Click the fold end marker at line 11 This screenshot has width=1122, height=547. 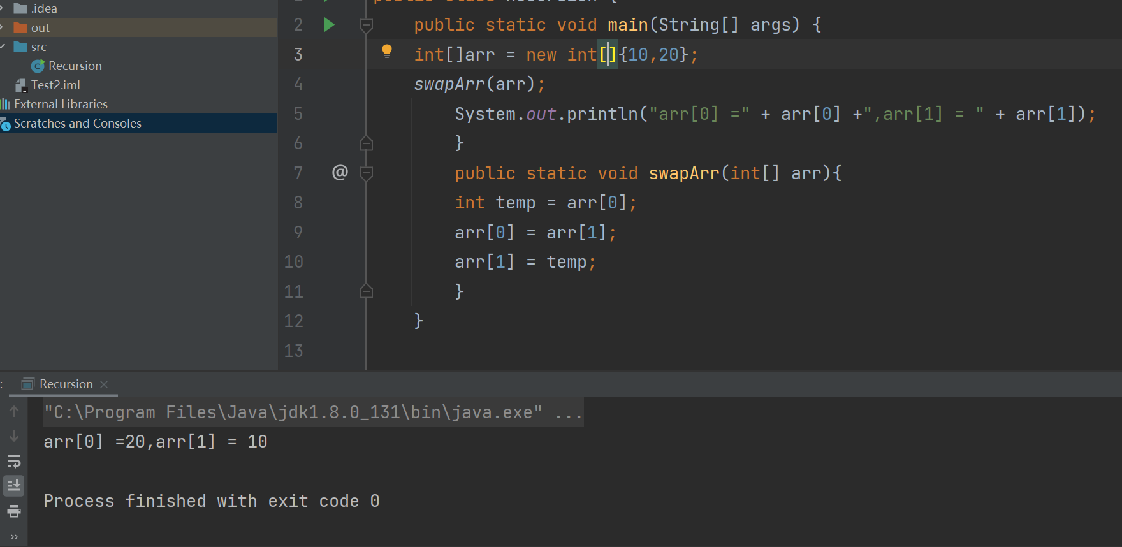(x=367, y=291)
